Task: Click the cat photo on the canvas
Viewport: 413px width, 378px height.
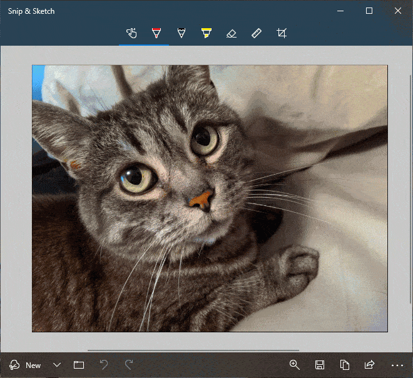Action: 210,198
